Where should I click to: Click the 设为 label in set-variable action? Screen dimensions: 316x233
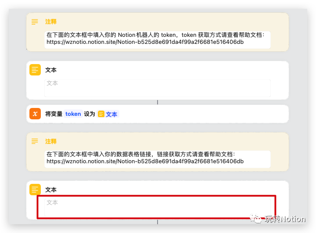[x=90, y=114]
